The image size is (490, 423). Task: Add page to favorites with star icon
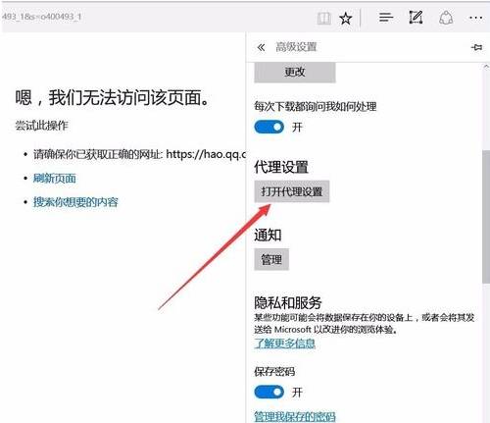click(345, 18)
